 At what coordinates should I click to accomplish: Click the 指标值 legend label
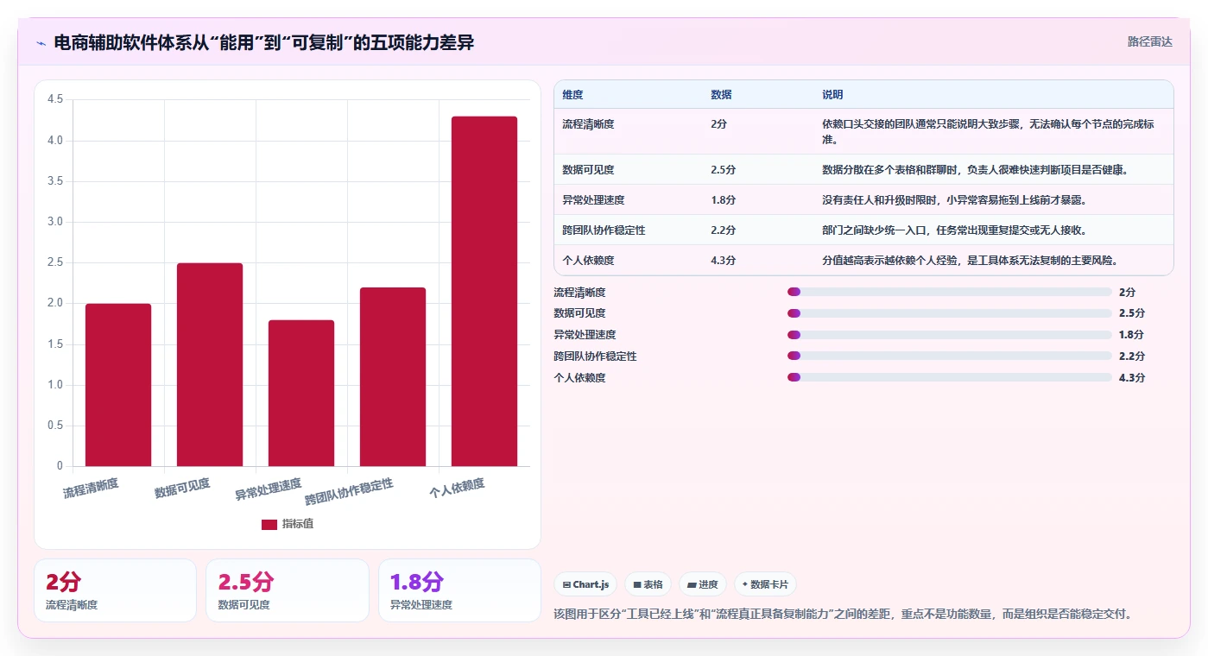click(x=298, y=524)
